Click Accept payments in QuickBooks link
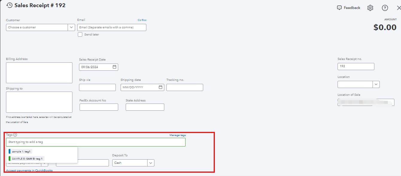Image resolution: width=401 pixels, height=176 pixels. tap(29, 170)
